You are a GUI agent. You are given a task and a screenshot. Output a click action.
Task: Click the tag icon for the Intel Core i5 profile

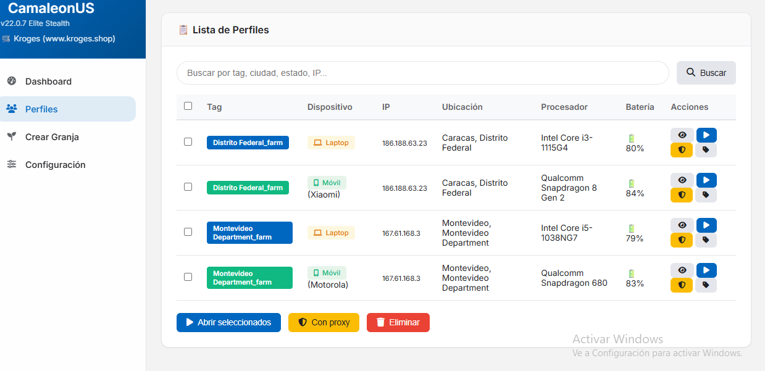(x=706, y=240)
